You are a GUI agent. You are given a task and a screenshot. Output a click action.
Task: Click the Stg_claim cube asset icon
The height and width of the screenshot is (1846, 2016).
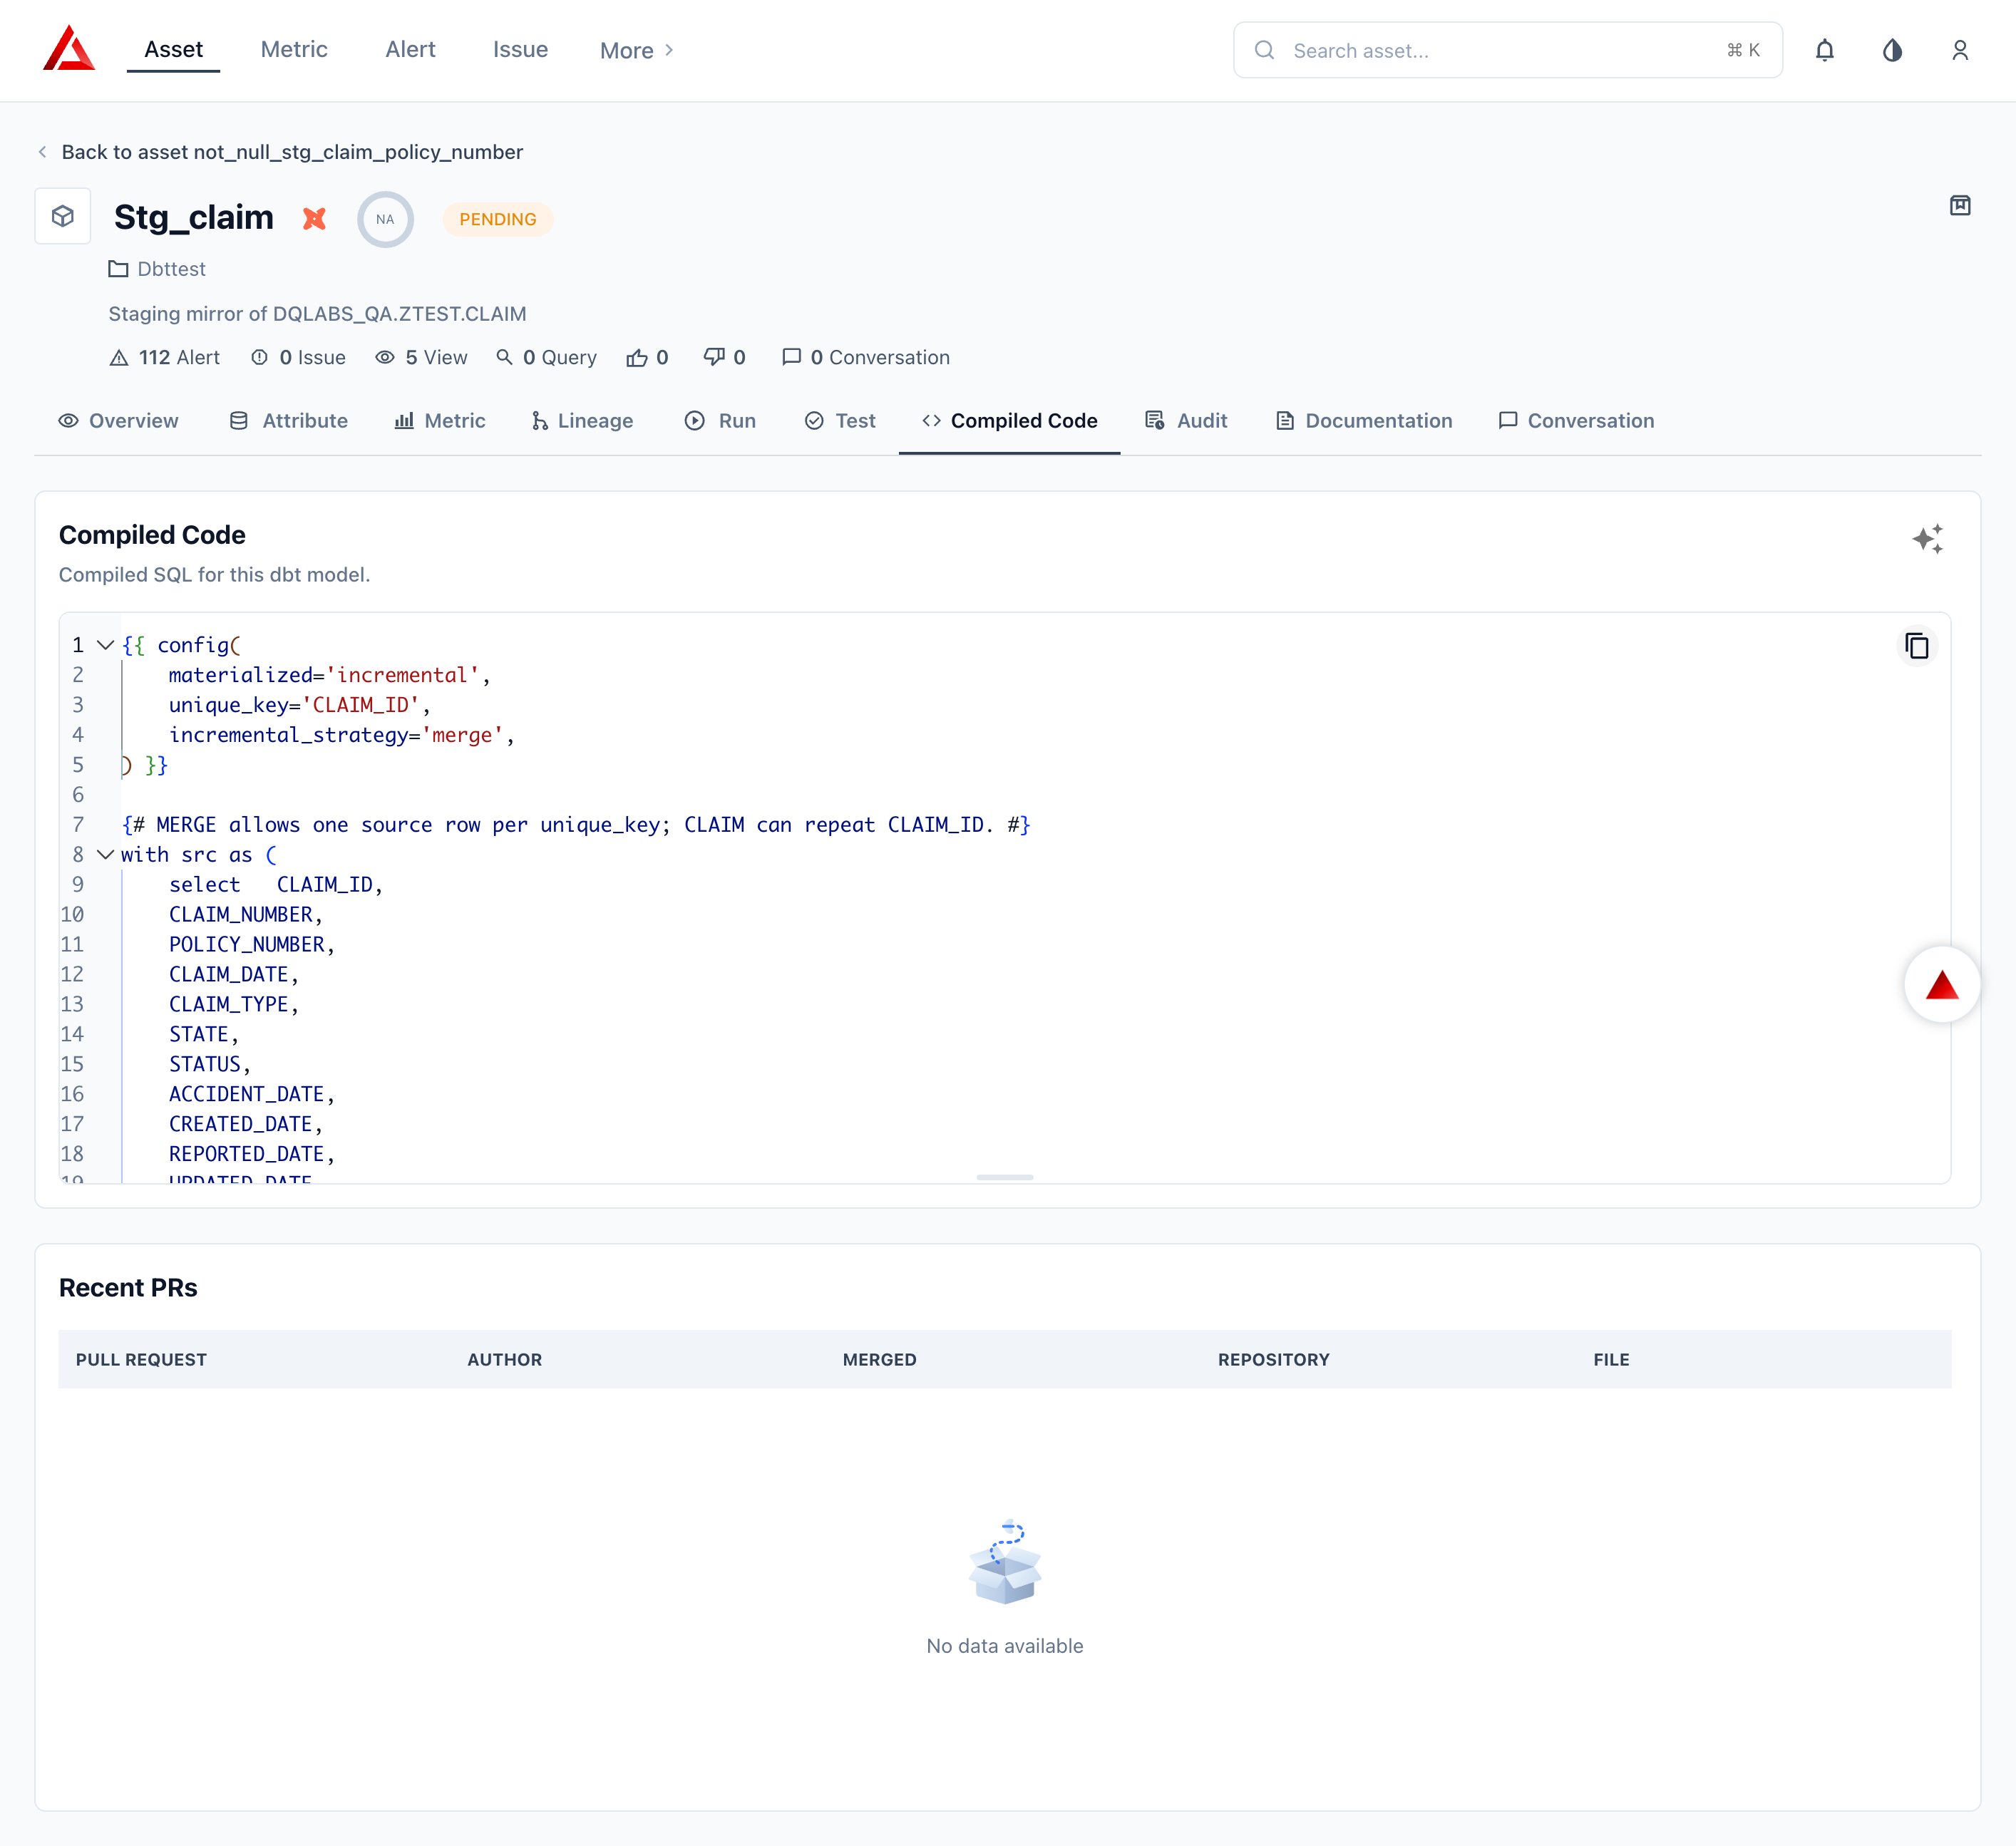63,216
